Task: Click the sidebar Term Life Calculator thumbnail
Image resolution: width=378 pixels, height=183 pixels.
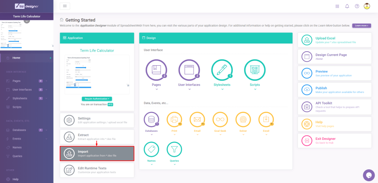Action: [27, 35]
